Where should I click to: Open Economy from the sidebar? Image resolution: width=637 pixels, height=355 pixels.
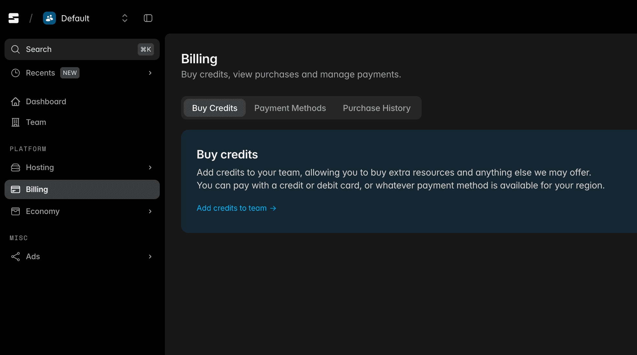click(x=42, y=211)
